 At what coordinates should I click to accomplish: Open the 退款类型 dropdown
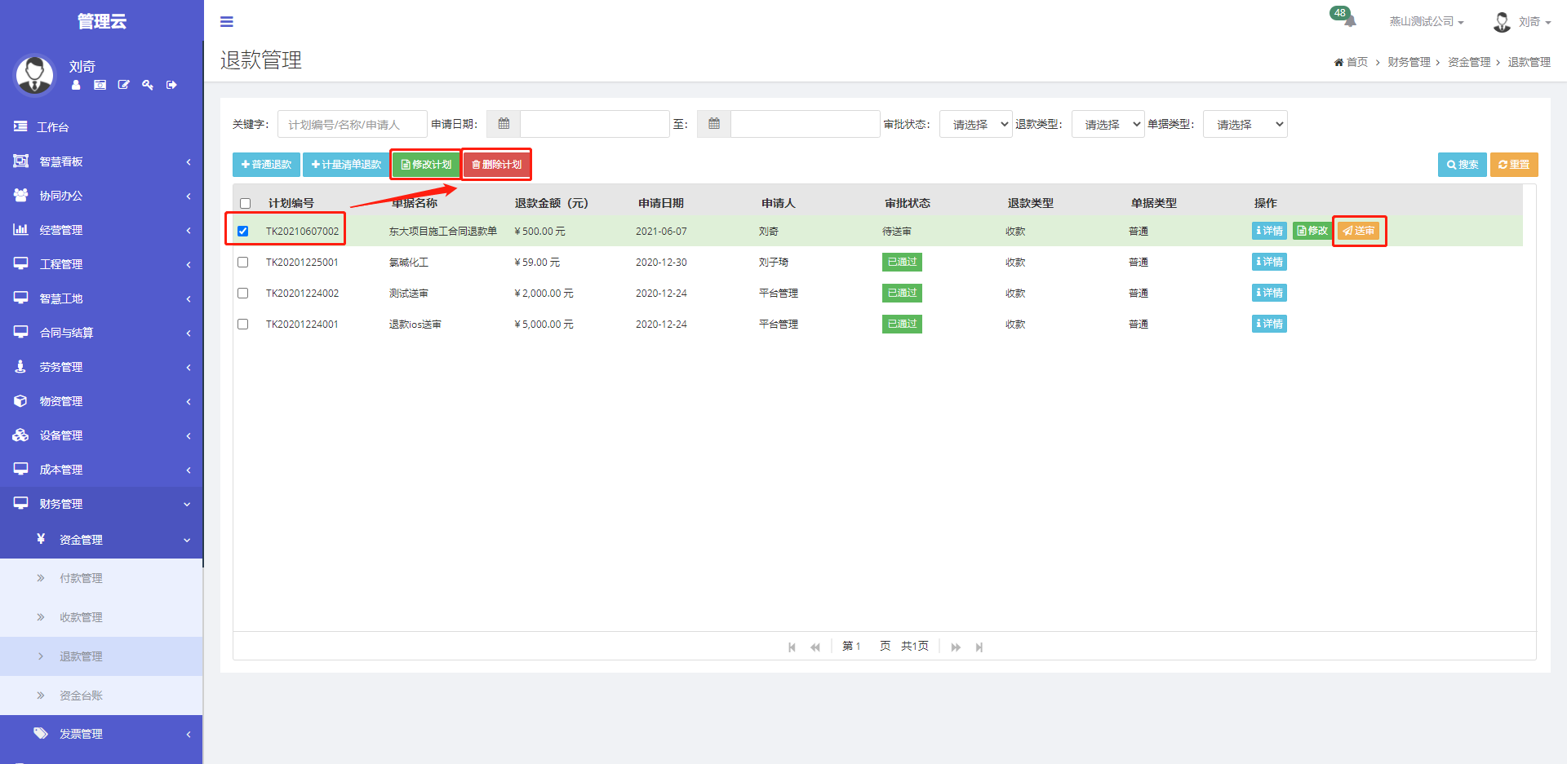pos(1108,124)
